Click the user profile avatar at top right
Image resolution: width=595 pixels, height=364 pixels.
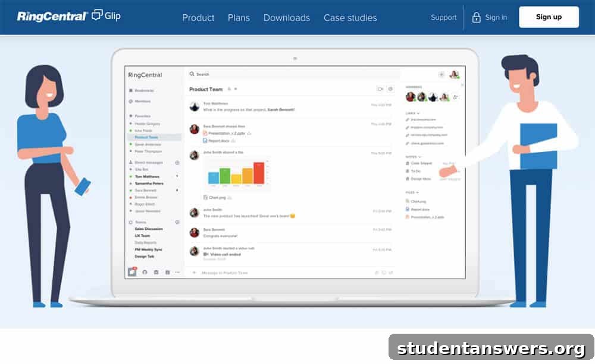454,75
